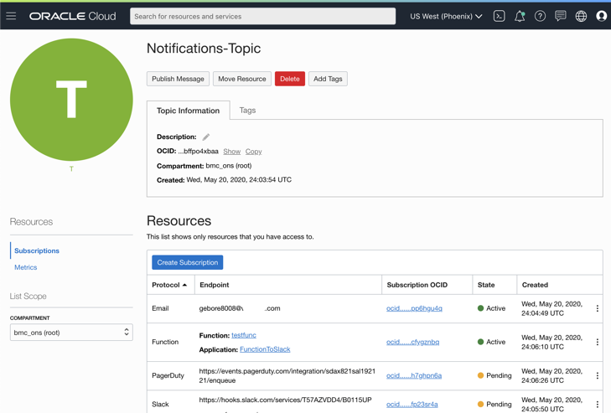This screenshot has height=413, width=611.
Task: Switch to the Topic Information tab
Action: (189, 111)
